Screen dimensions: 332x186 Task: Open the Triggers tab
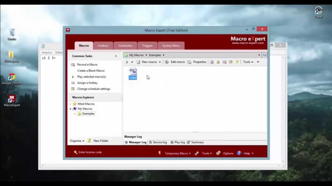click(x=147, y=45)
